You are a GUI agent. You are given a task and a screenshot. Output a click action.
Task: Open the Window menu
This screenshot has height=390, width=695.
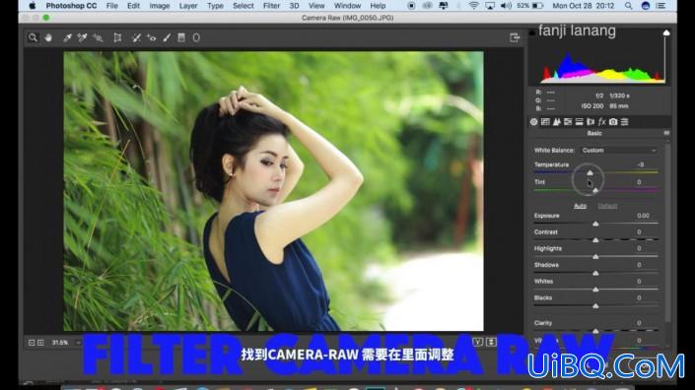click(x=347, y=6)
